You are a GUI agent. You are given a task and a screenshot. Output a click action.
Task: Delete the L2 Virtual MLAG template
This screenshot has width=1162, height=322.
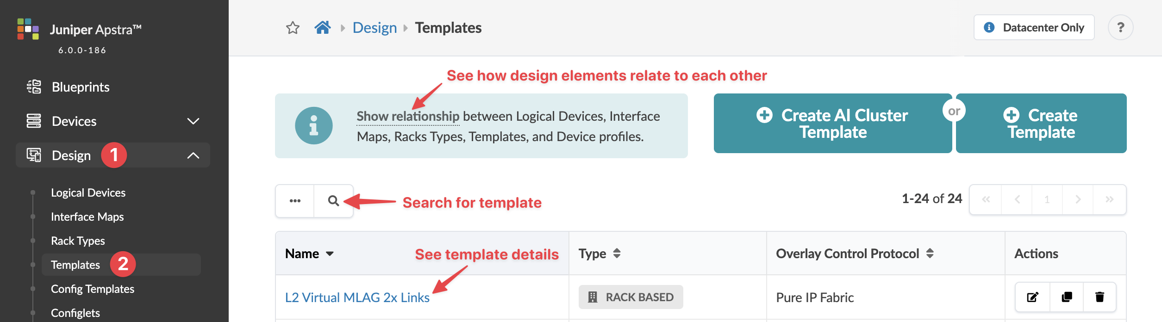tap(1100, 297)
